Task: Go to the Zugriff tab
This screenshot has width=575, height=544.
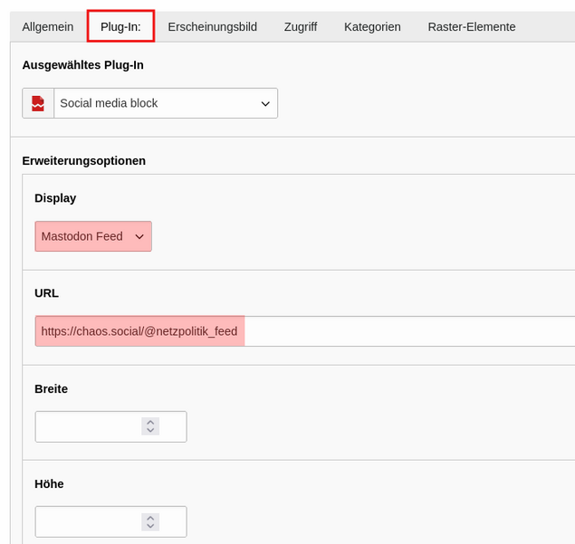Action: click(300, 27)
